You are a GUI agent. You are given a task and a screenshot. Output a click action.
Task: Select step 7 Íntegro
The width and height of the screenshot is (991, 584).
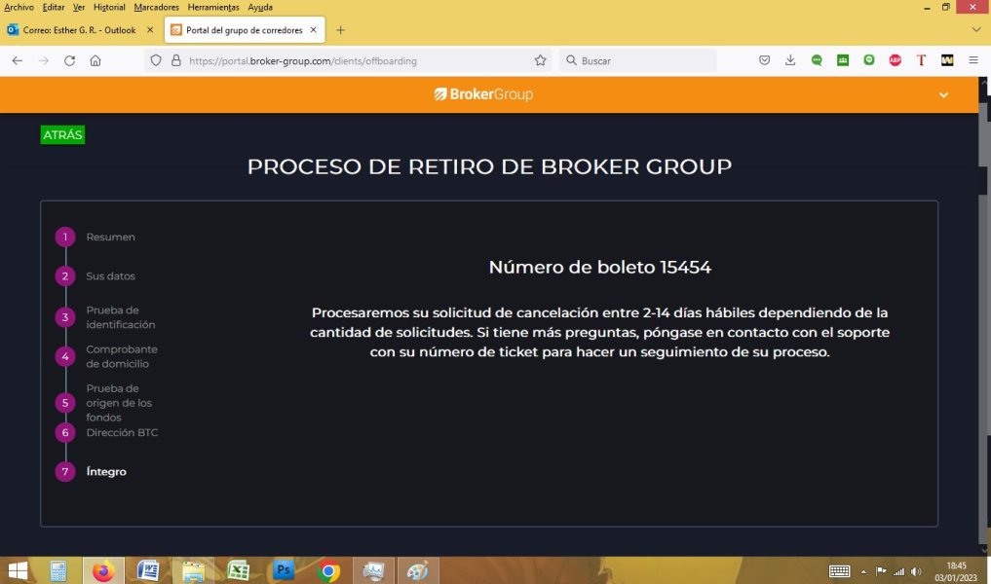click(x=91, y=472)
